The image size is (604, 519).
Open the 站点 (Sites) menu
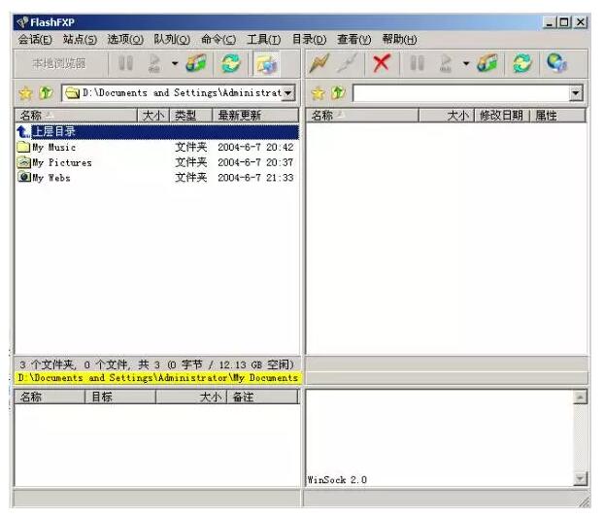click(x=80, y=39)
